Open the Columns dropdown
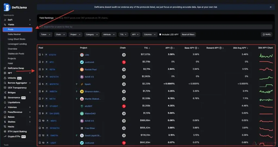This screenshot has height=147, width=278. tap(150, 35)
